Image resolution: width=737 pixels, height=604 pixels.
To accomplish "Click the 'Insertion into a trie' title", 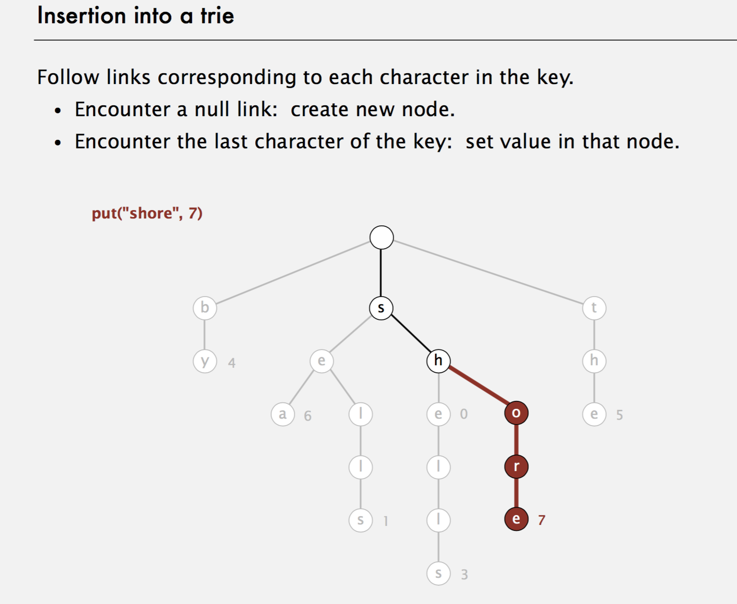I will pyautogui.click(x=136, y=16).
